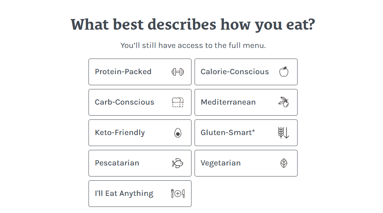Select the I'll Eat Anything label
Screen dimensions: 383x213
tap(124, 194)
